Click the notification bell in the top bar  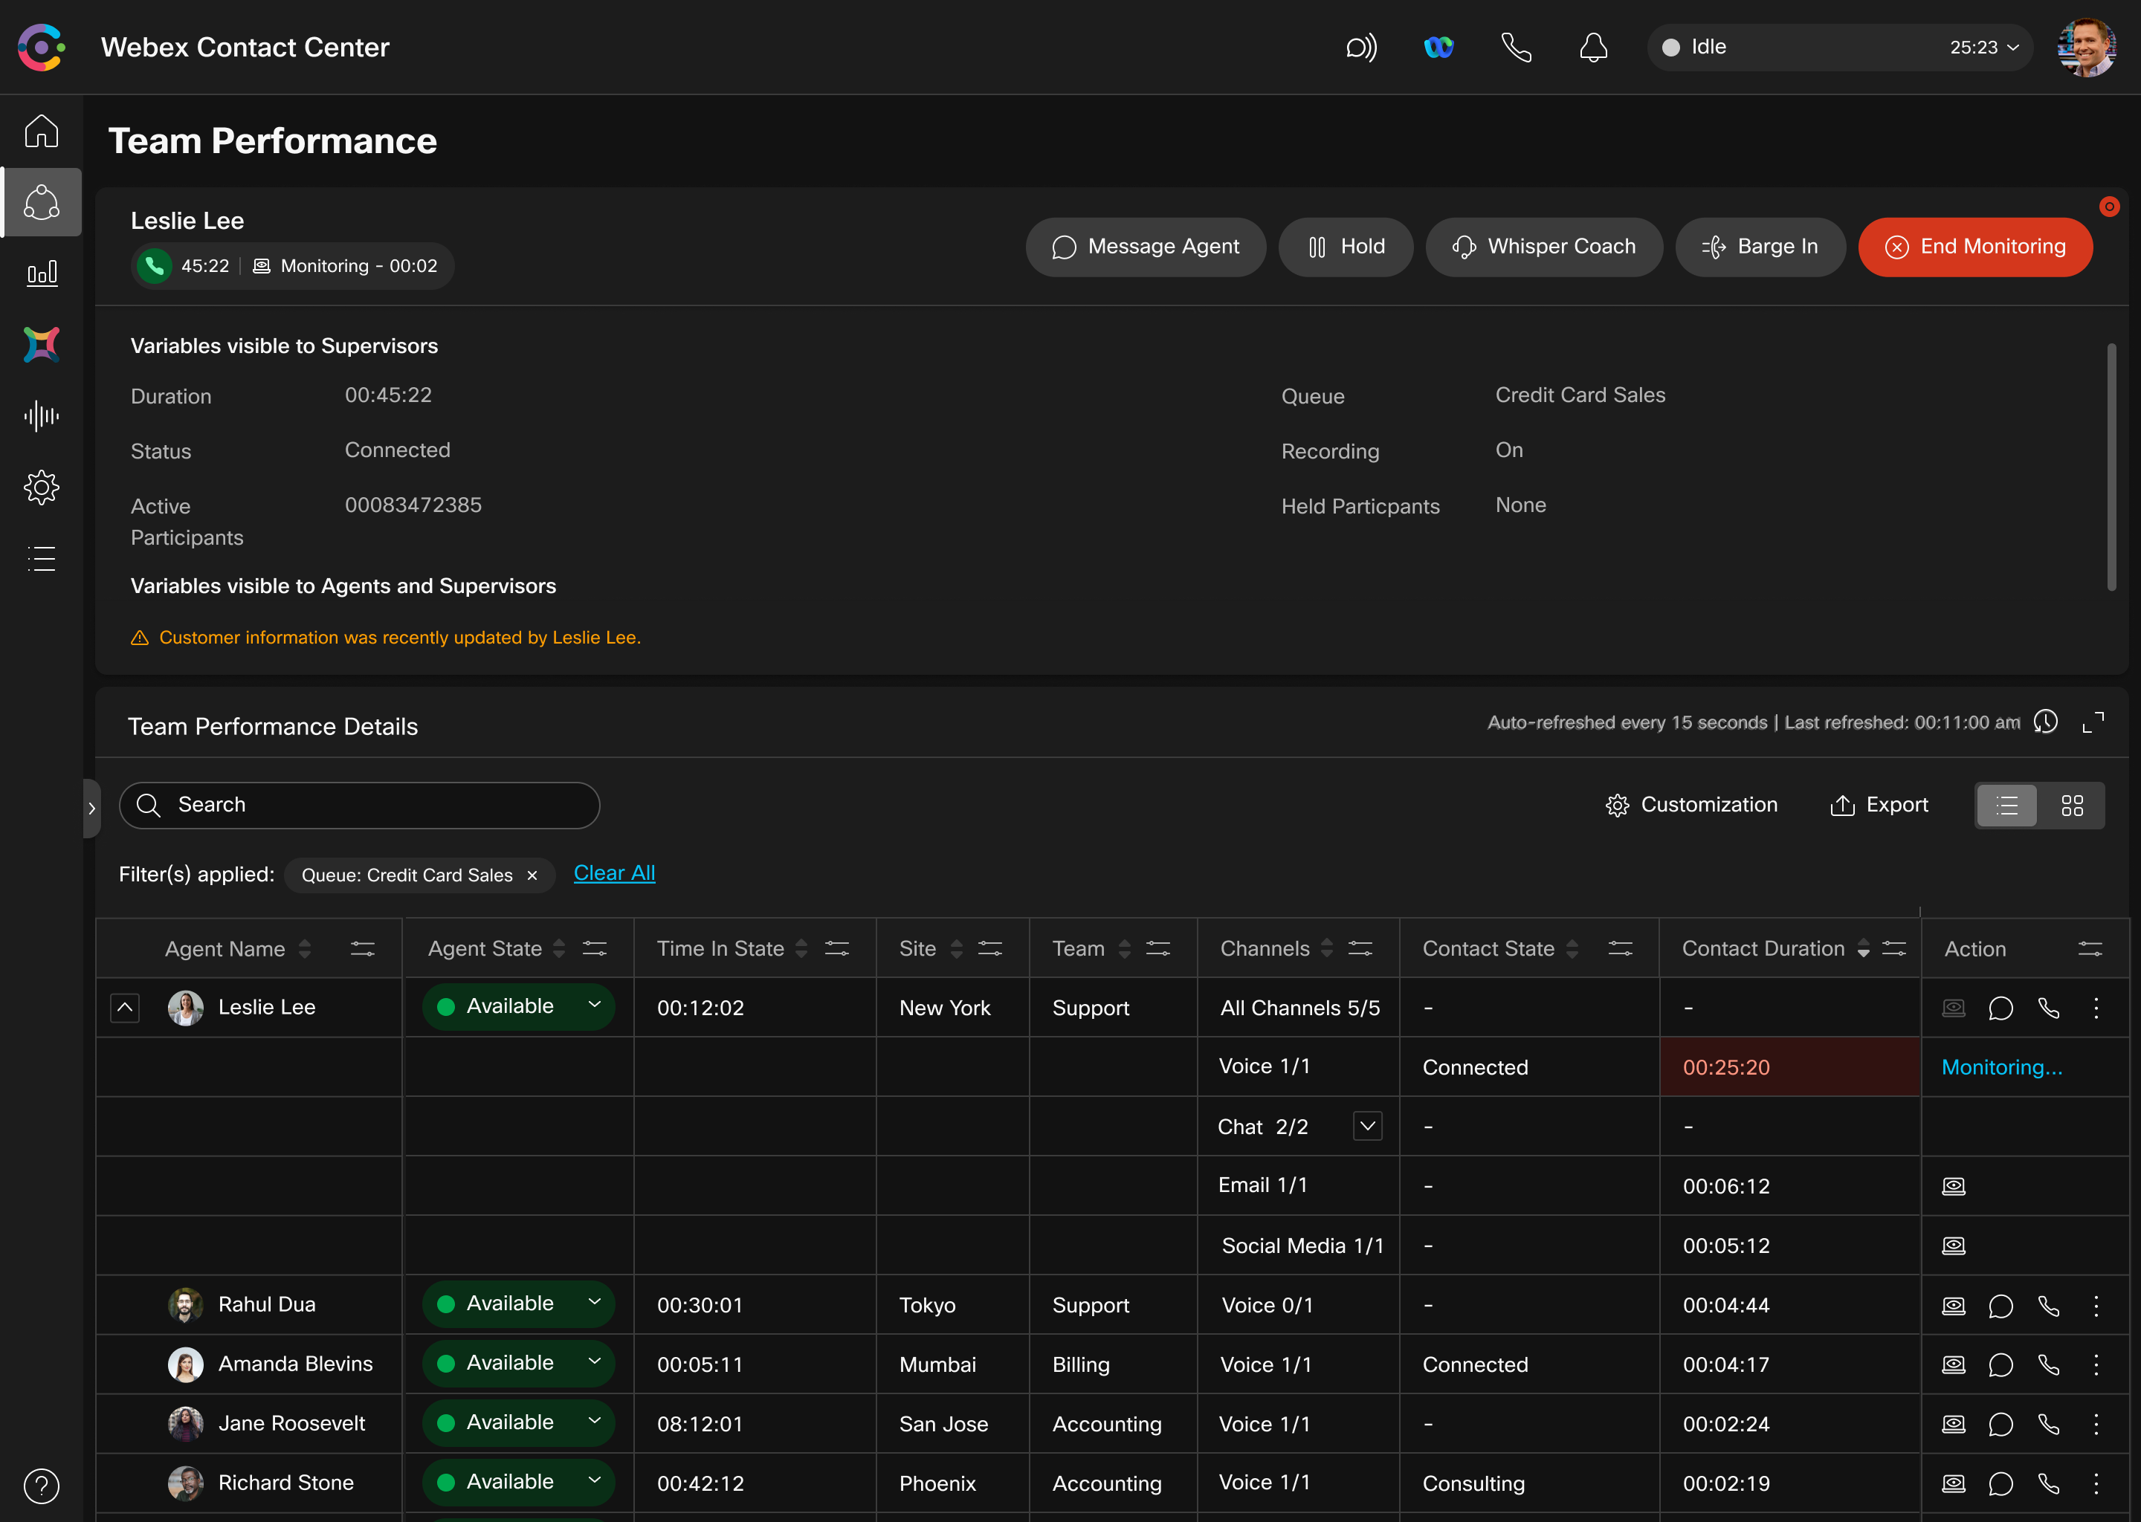pos(1594,47)
